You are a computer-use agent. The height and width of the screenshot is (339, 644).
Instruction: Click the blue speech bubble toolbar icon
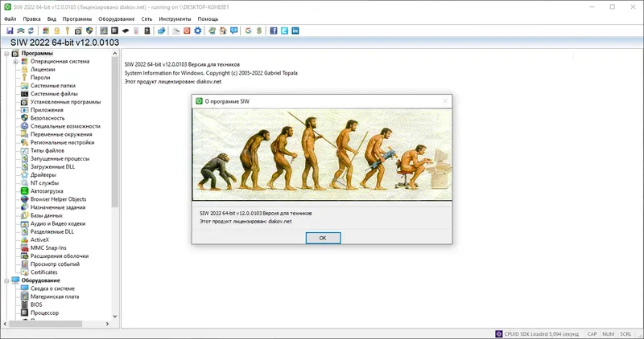[233, 31]
